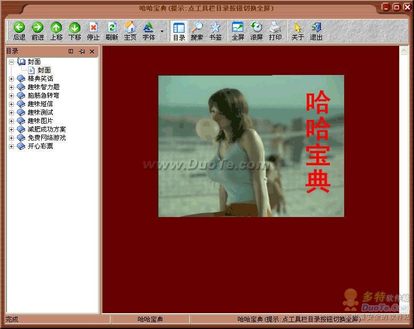This screenshot has width=414, height=329.
Task: Click the 后退 (Back) toolbar icon
Action: [19, 31]
